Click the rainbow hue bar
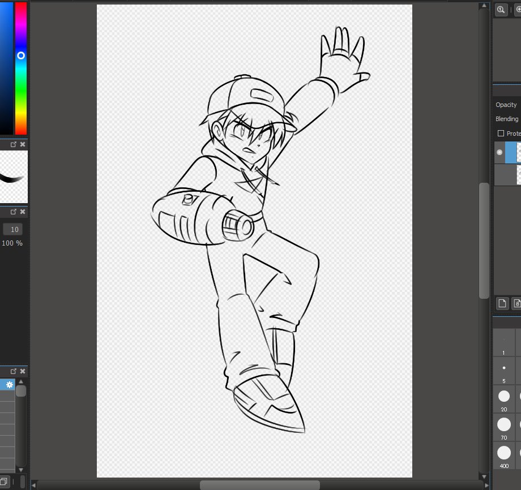The height and width of the screenshot is (490, 521). pyautogui.click(x=20, y=68)
